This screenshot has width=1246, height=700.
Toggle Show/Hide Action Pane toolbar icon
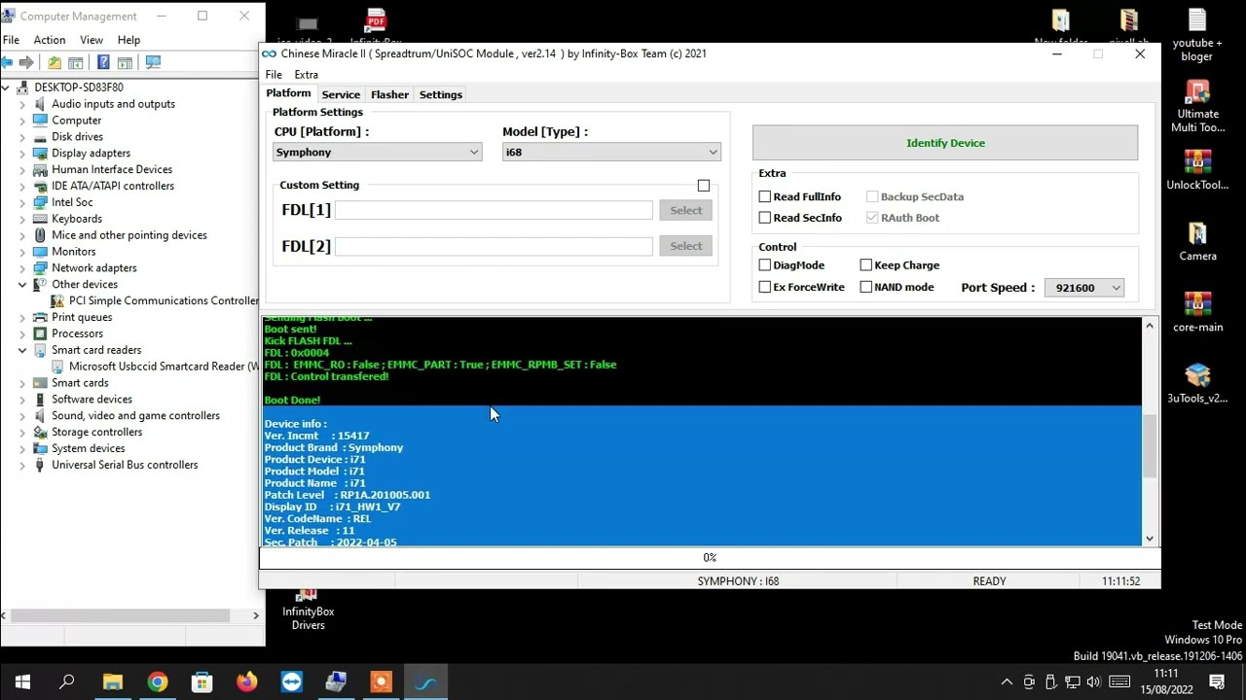pos(125,62)
